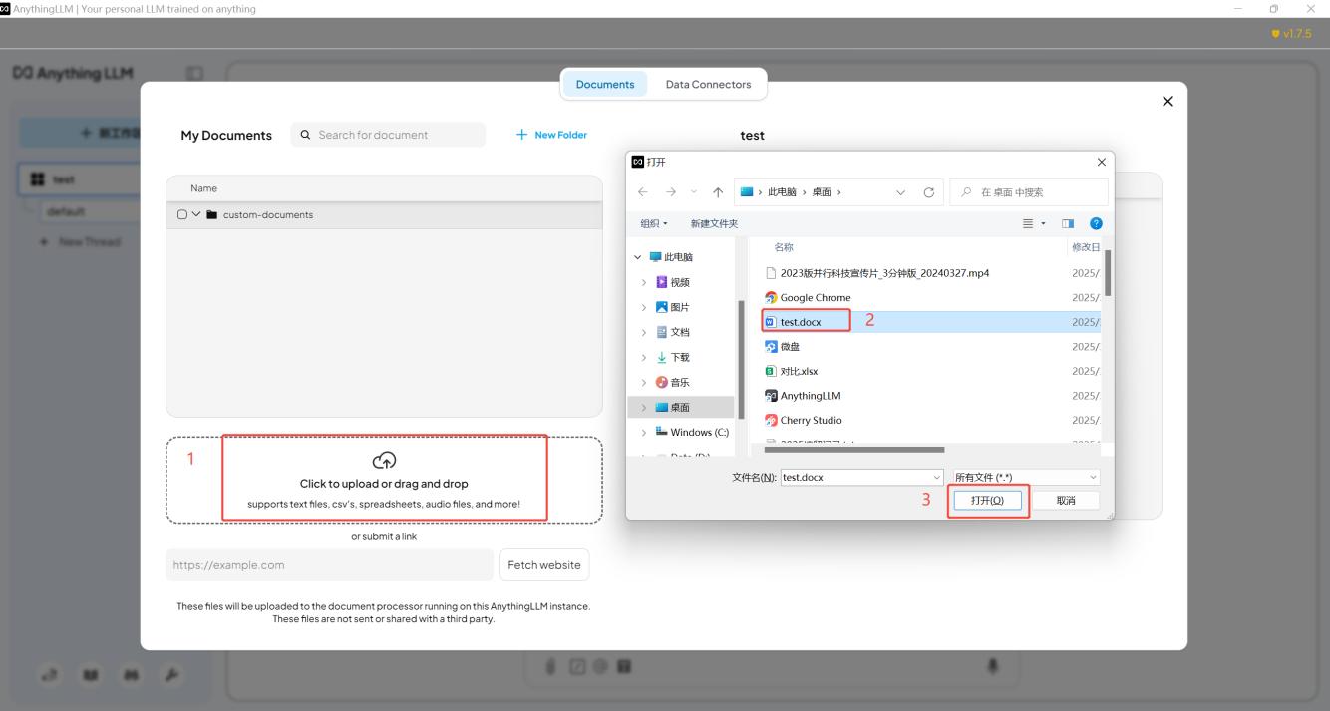
Task: Collapse the custom-documents folder chevron
Action: pyautogui.click(x=196, y=215)
